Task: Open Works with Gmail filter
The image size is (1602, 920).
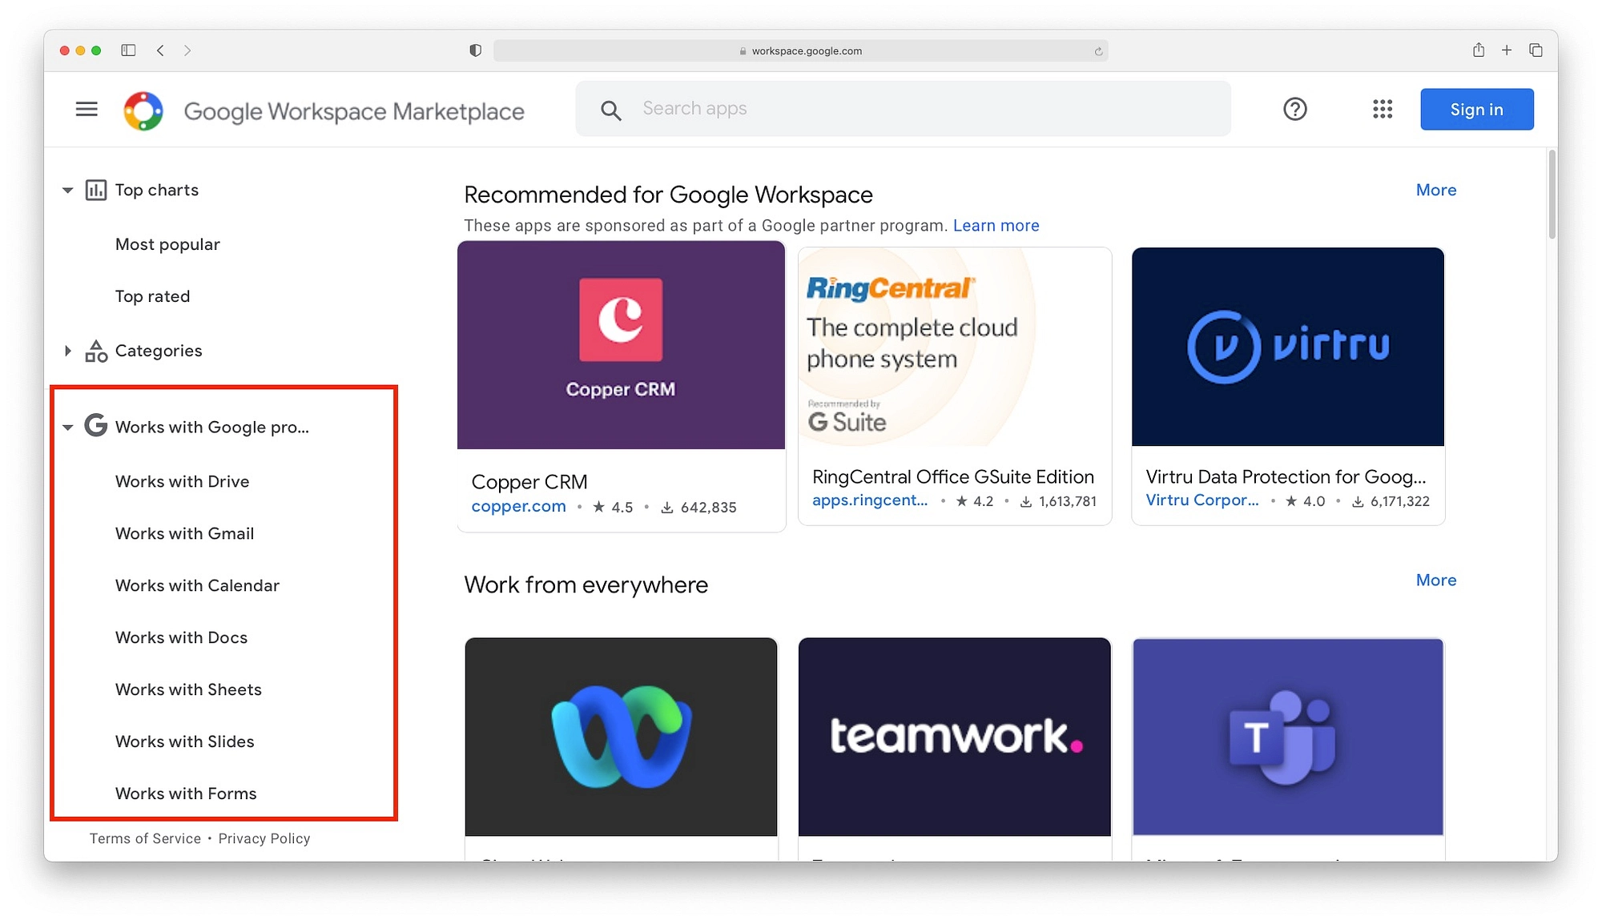Action: click(x=184, y=533)
